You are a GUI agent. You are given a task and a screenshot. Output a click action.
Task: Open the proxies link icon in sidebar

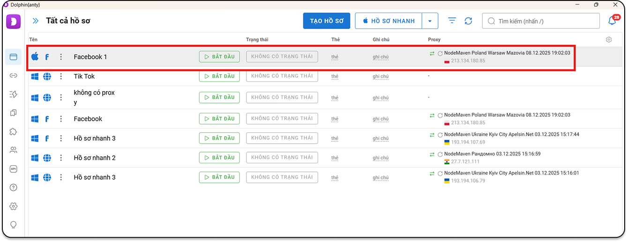14,75
